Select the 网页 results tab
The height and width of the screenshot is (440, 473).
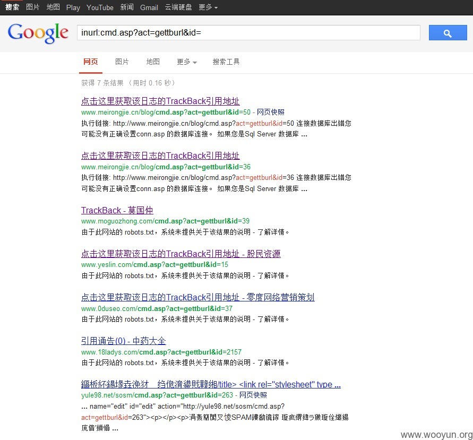click(x=90, y=62)
